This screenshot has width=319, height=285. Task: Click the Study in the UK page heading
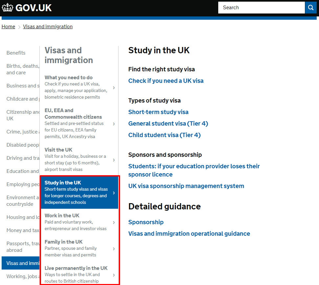click(159, 50)
